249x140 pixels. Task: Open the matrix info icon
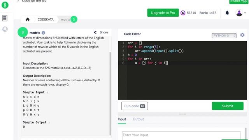pyautogui.click(x=43, y=33)
